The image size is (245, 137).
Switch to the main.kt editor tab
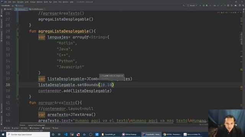[8, 9]
